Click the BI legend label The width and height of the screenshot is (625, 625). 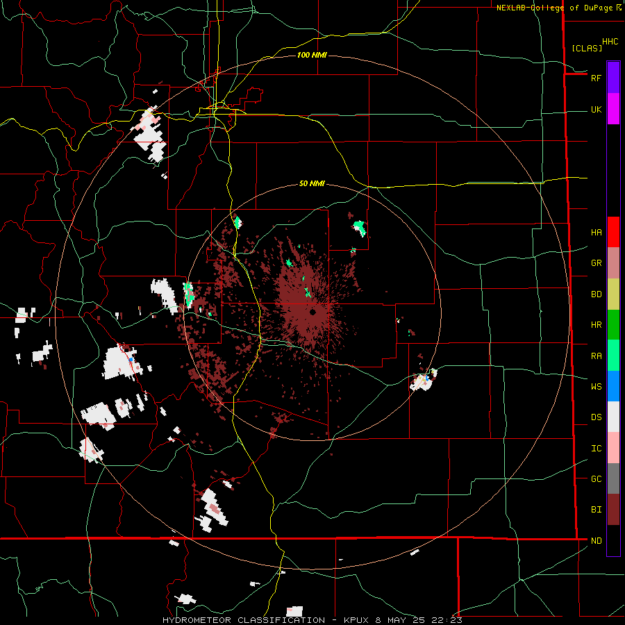pyautogui.click(x=596, y=510)
